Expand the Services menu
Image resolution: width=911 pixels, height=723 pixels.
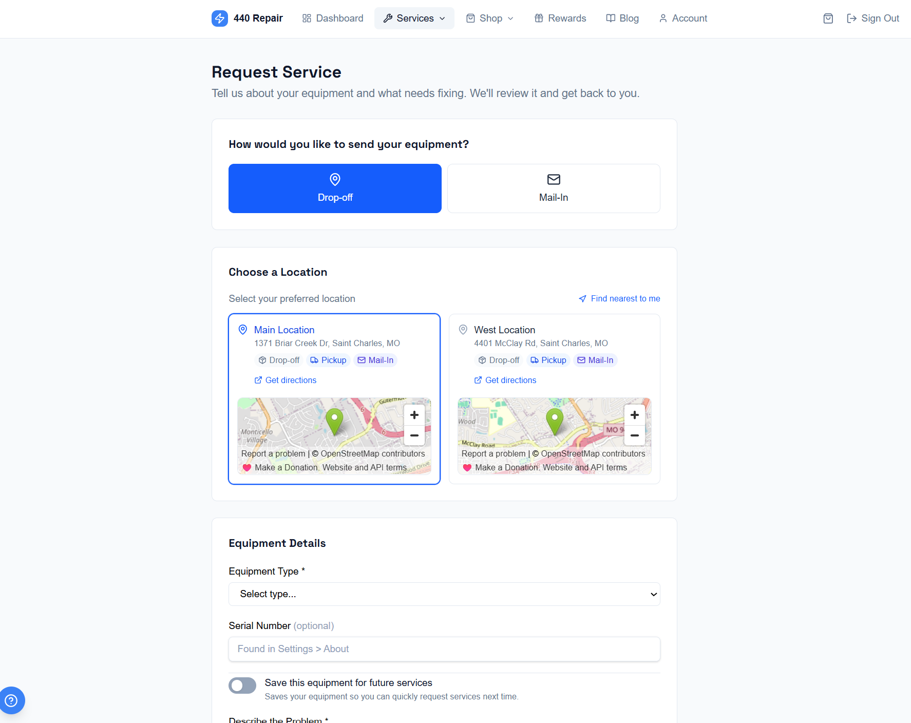pyautogui.click(x=414, y=18)
